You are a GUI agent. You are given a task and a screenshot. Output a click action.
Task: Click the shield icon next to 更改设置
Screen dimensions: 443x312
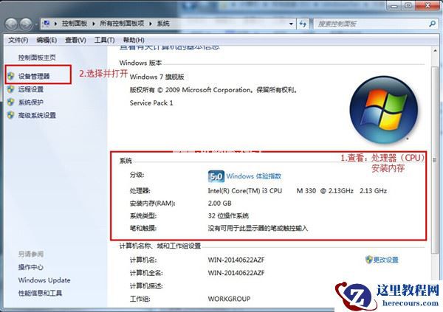point(368,260)
